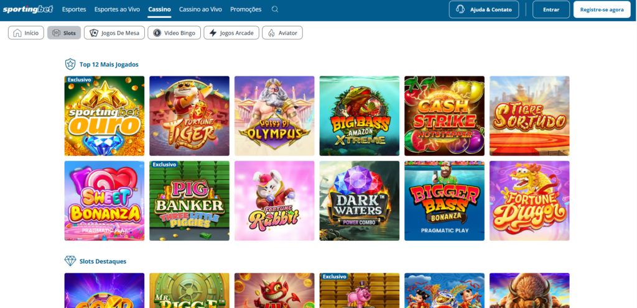Click the house icon on Início
The height and width of the screenshot is (308, 637).
click(17, 33)
